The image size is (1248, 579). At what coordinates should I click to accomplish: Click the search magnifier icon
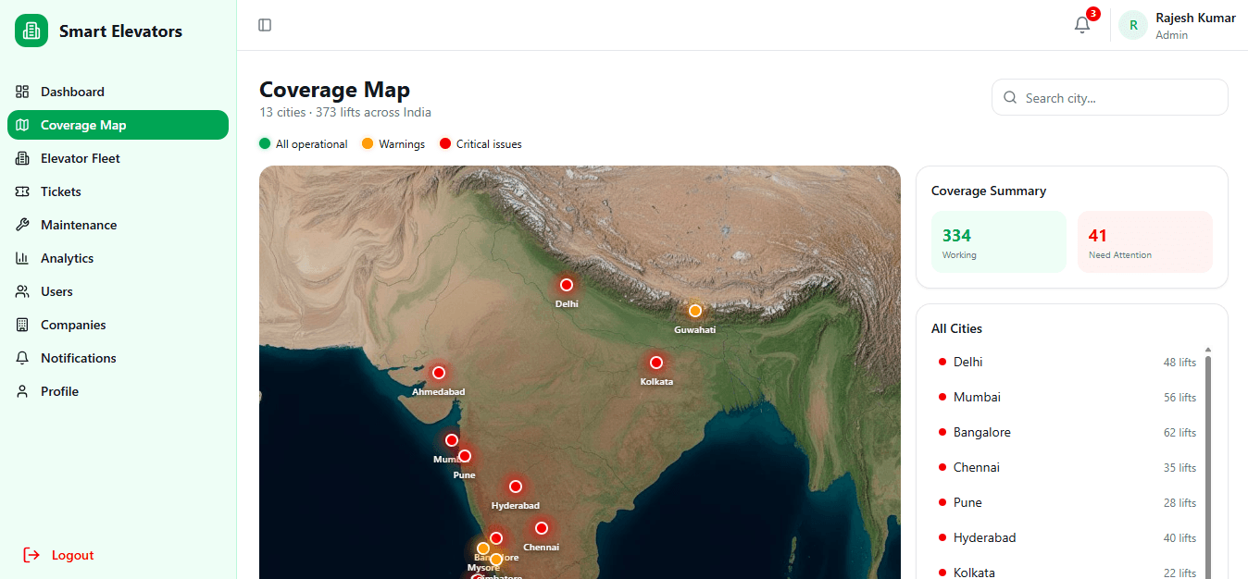tap(1010, 98)
